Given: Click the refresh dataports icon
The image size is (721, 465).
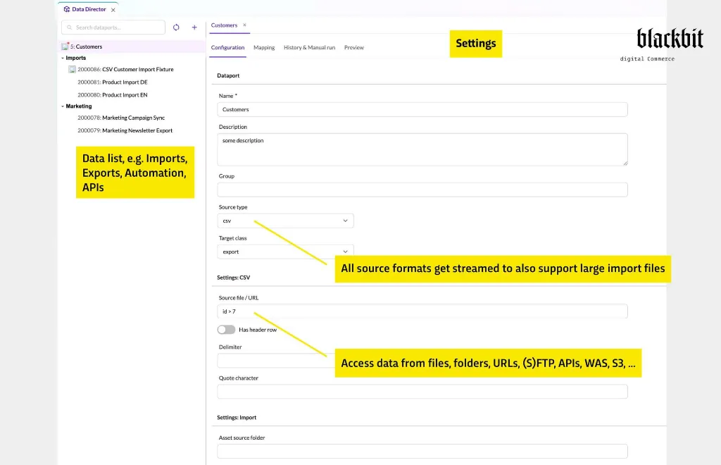Looking at the screenshot, I should pyautogui.click(x=176, y=27).
